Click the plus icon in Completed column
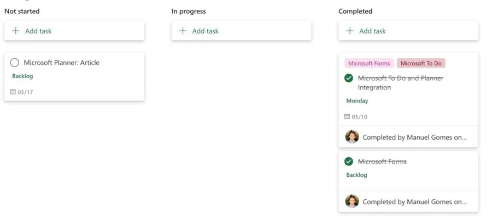Image resolution: width=492 pixels, height=221 pixels. tap(350, 31)
